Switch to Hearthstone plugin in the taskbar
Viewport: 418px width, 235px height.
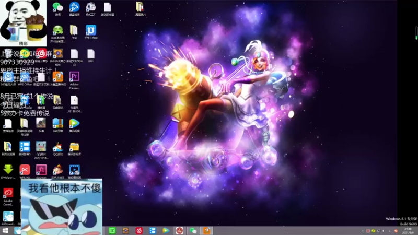click(125, 231)
